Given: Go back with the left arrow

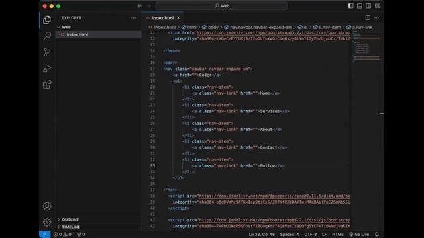Looking at the screenshot, I should [x=140, y=6].
